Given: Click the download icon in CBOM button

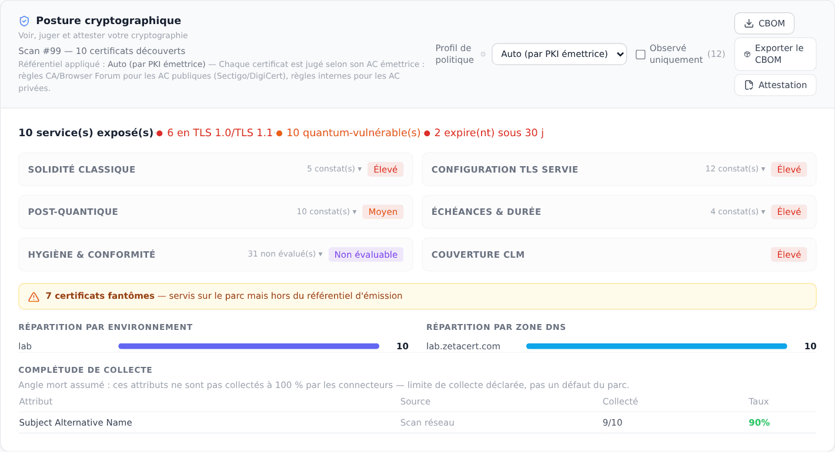Looking at the screenshot, I should [x=749, y=23].
